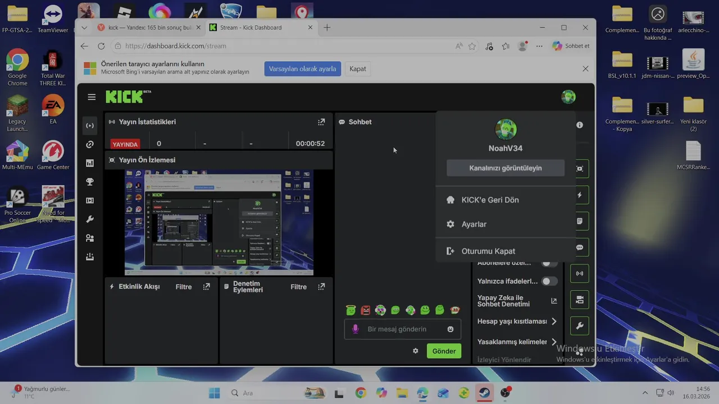This screenshot has width=719, height=404.
Task: Click the purple microphone icon in chat input
Action: (x=355, y=329)
